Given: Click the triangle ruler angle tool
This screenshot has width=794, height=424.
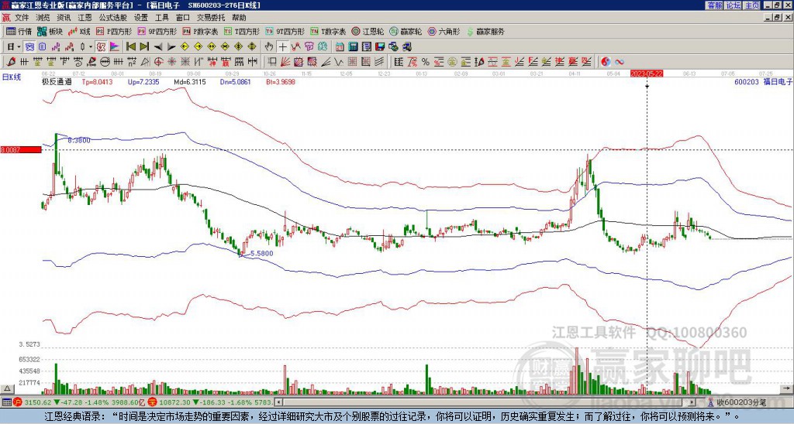Looking at the screenshot, I should (x=145, y=62).
